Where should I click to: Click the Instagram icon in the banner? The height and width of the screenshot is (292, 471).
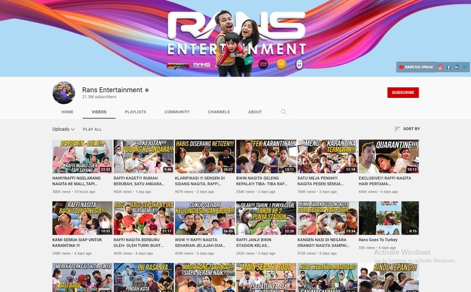(x=440, y=67)
